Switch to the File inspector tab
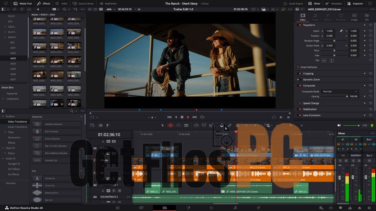The height and width of the screenshot is (211, 376). point(367,17)
